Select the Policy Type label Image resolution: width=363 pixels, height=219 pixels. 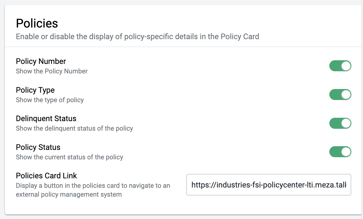pos(35,90)
